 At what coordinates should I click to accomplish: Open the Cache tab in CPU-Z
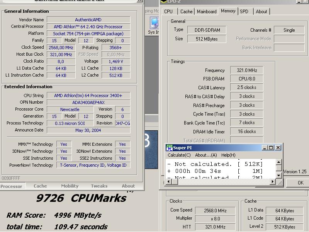186,12
